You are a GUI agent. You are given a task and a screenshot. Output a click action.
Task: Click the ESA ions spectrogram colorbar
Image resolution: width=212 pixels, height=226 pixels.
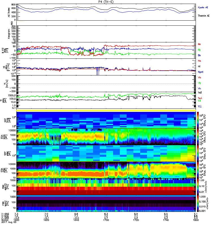pos(198,137)
